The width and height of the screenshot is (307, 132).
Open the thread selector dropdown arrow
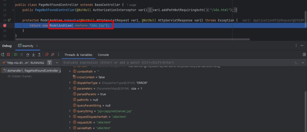point(57,63)
